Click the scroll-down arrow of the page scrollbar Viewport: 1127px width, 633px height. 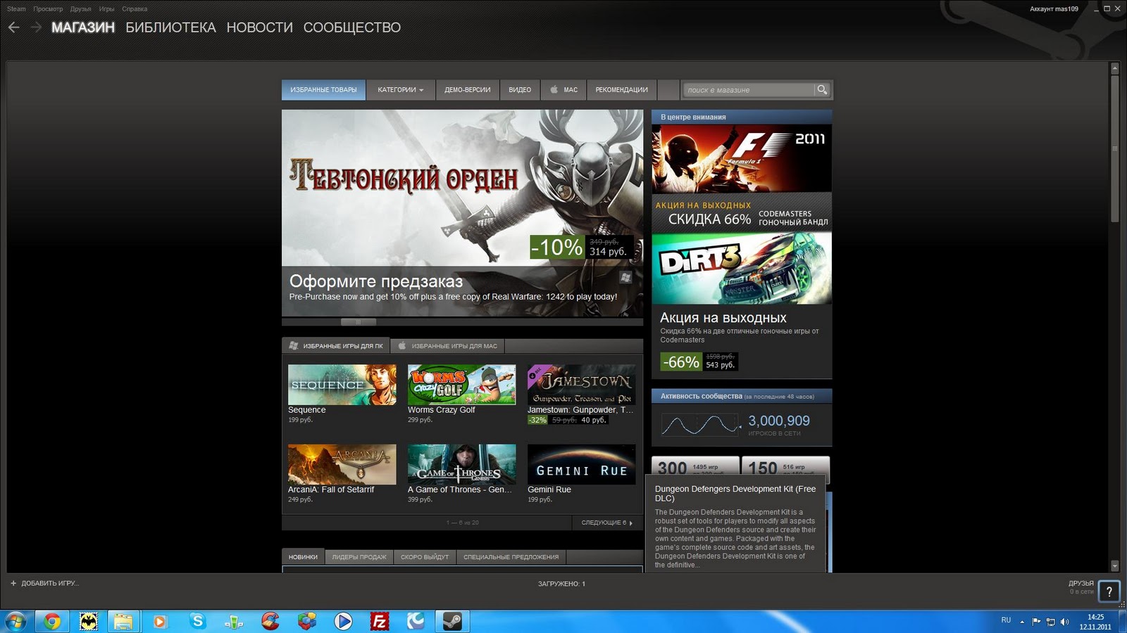point(1115,565)
